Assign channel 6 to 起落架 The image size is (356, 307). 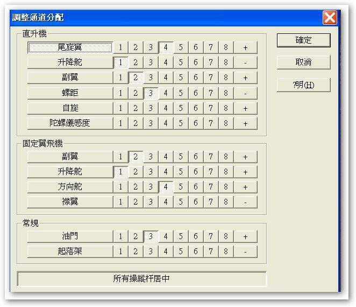[196, 252]
